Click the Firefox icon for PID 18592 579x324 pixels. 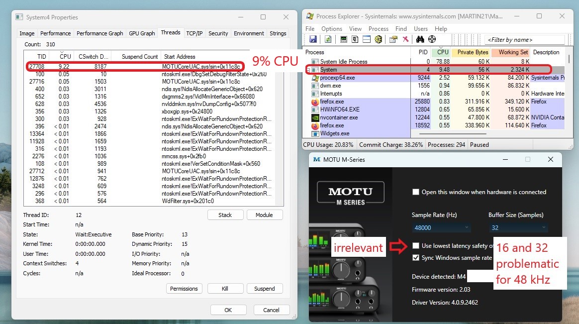coord(315,125)
